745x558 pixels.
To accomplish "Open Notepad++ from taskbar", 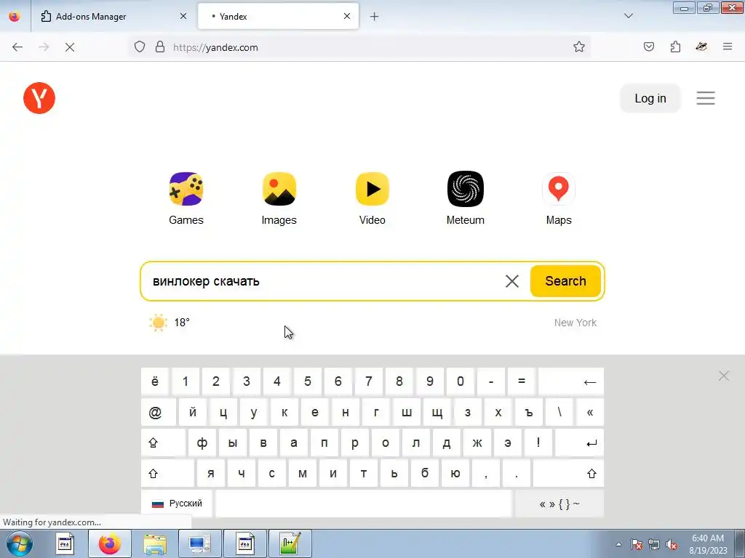I will (x=290, y=543).
